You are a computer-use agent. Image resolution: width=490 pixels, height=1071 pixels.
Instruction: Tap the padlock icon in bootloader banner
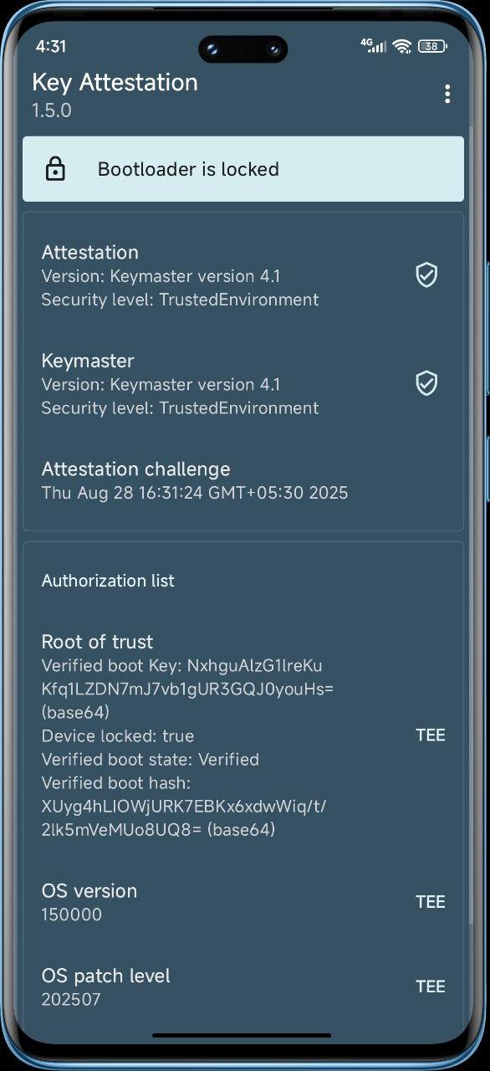pyautogui.click(x=55, y=169)
